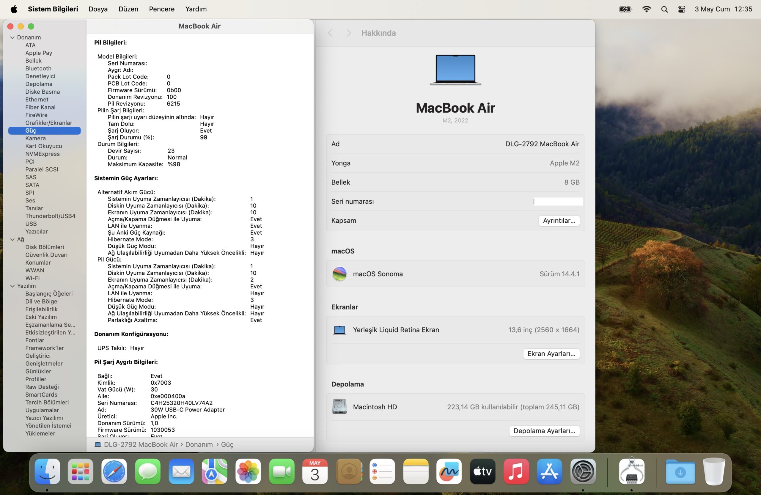Image resolution: width=761 pixels, height=495 pixels.
Task: Open Maps app in Dock
Action: tap(215, 471)
